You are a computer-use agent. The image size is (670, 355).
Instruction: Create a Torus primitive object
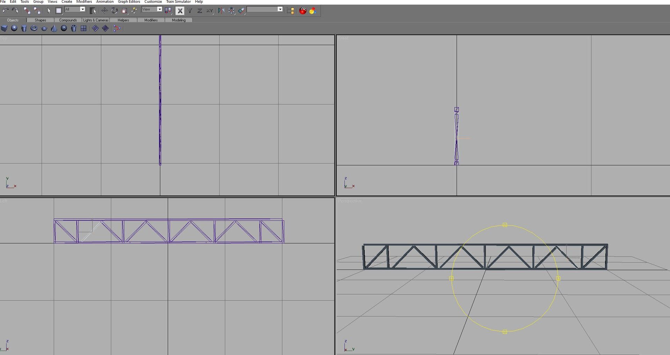coord(34,28)
